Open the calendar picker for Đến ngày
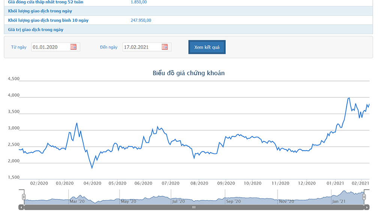 [x=165, y=47]
